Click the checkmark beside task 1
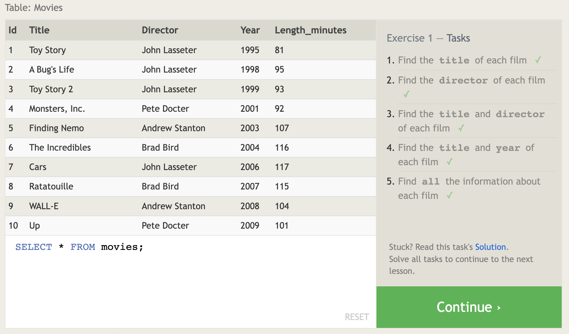 [x=538, y=60]
